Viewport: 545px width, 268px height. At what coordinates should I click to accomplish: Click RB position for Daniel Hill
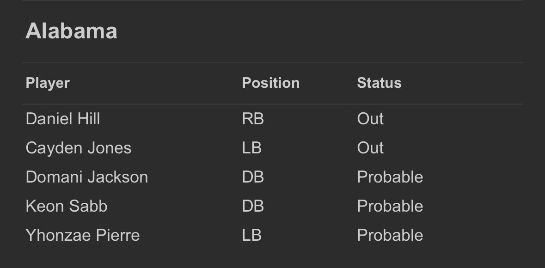[x=253, y=119]
